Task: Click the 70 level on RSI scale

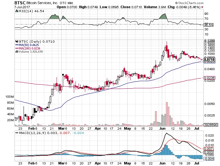Action: tap(206, 18)
